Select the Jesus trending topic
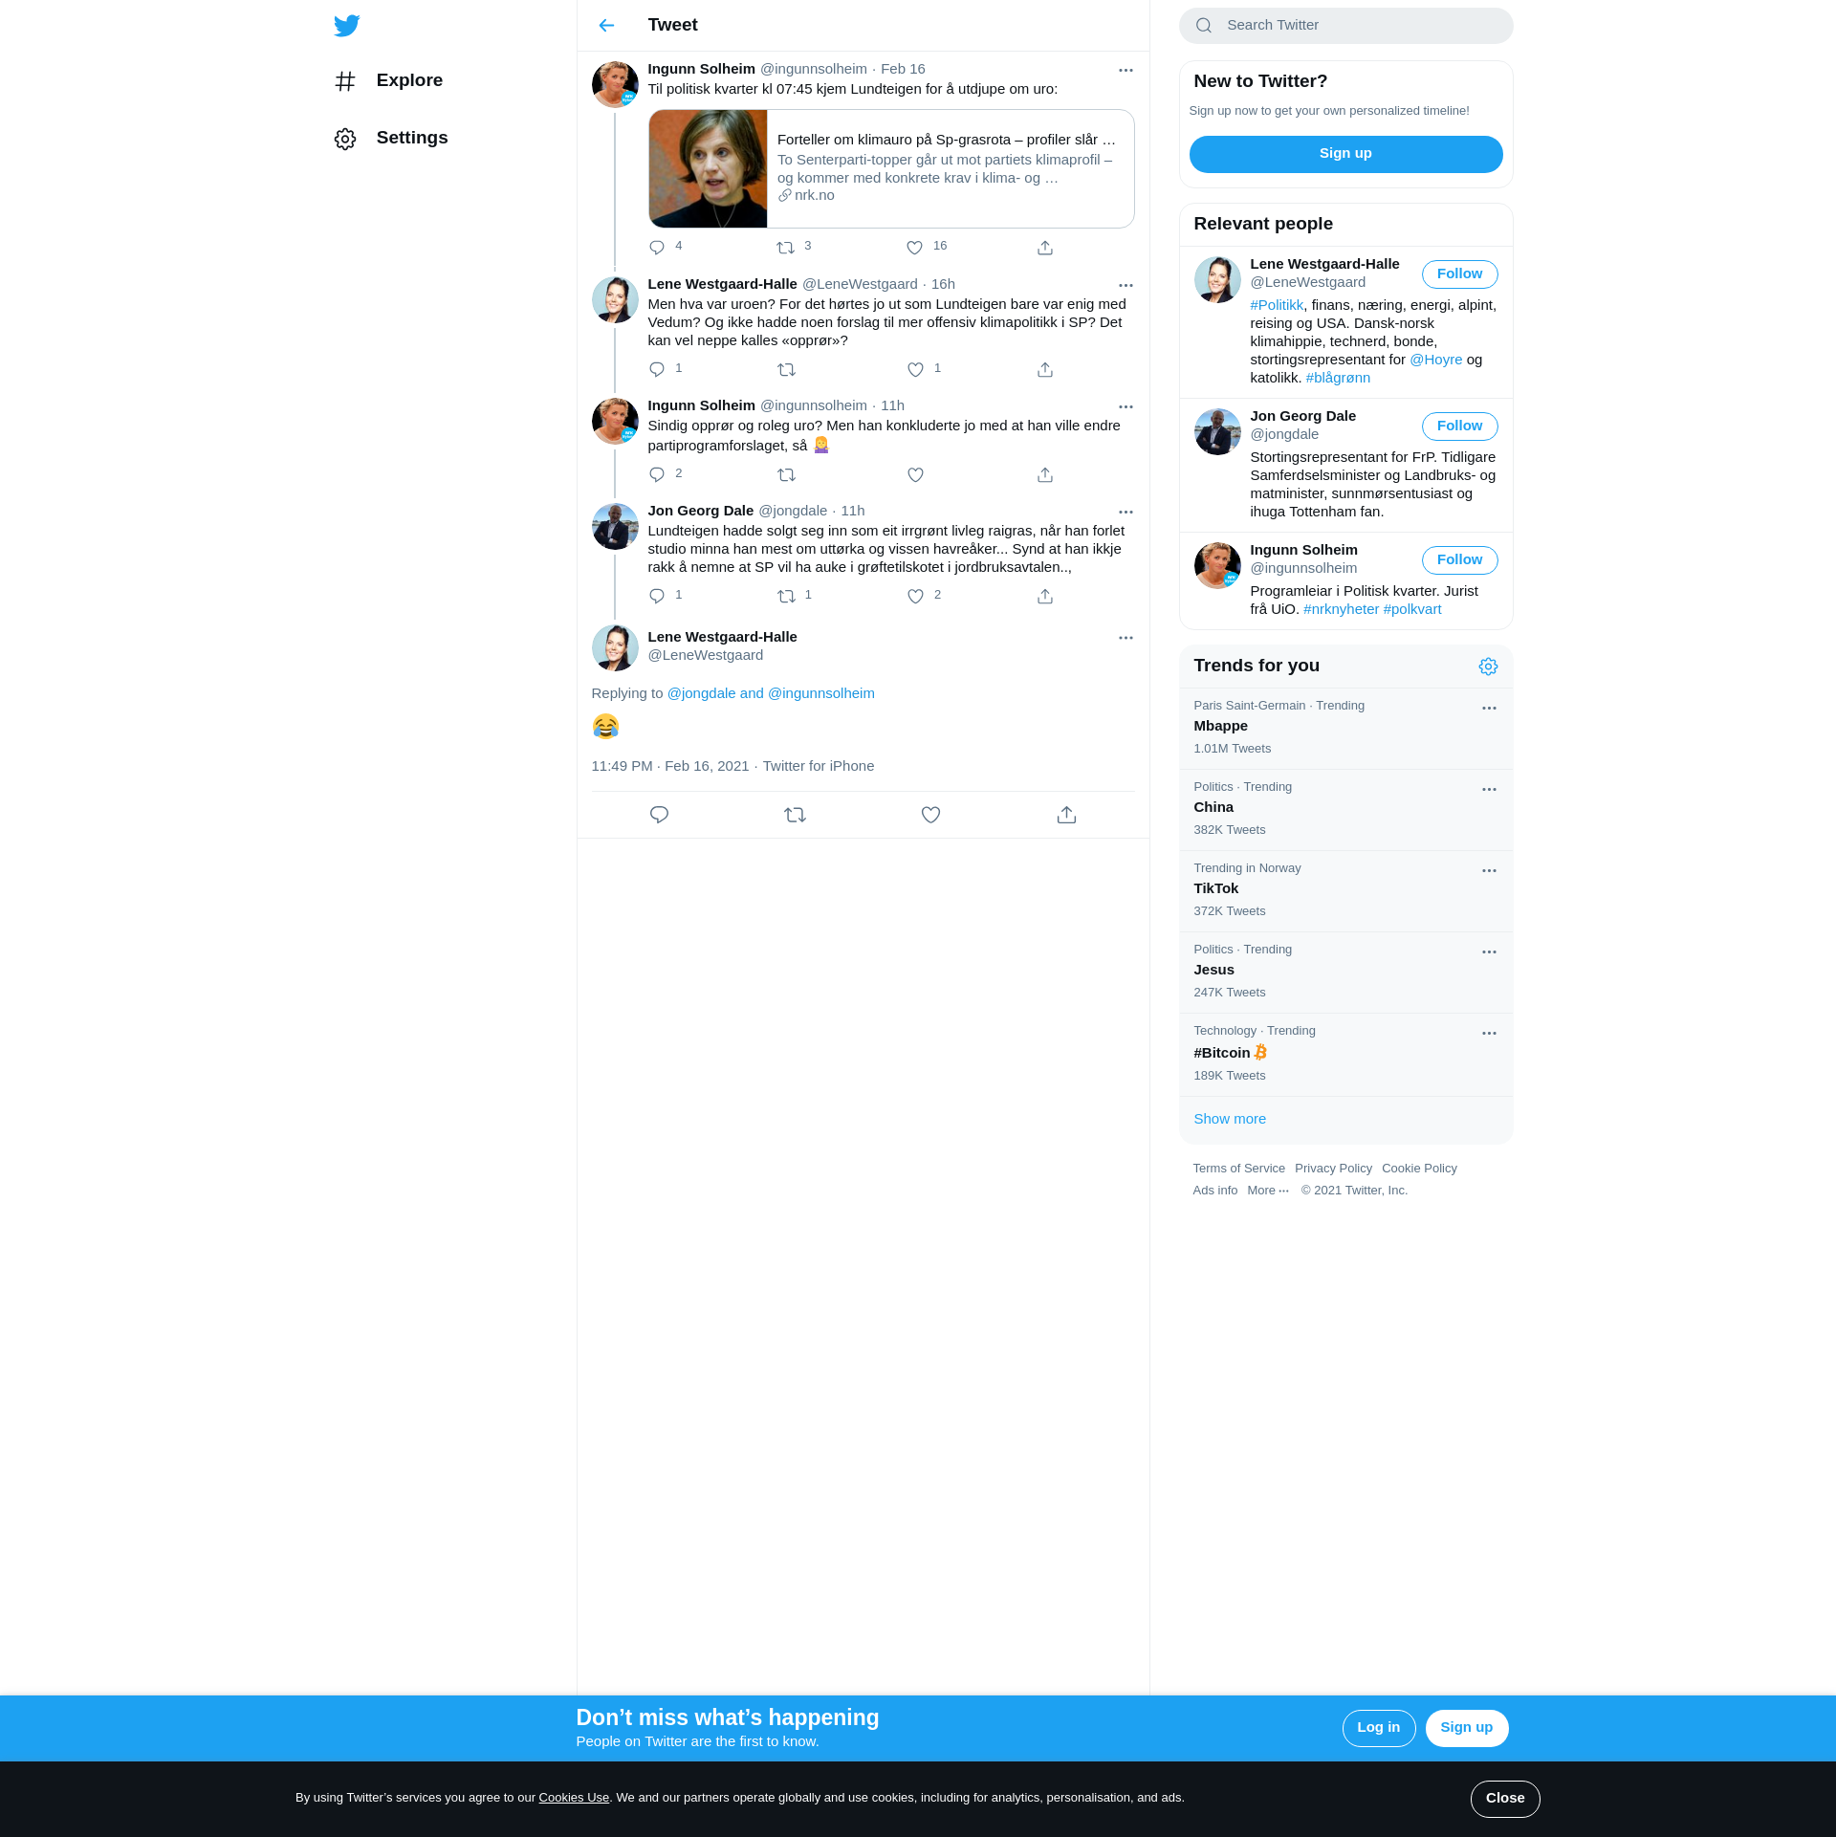Viewport: 1836px width, 1837px height. click(x=1345, y=973)
